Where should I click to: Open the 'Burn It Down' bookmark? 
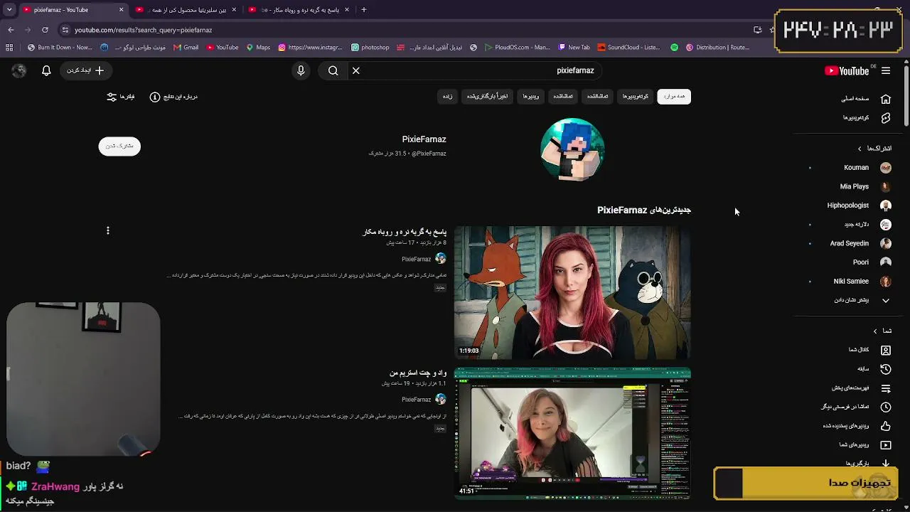click(60, 48)
